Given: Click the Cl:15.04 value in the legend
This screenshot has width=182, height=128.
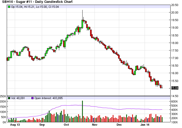Looking at the screenshot, I should click(x=54, y=7).
